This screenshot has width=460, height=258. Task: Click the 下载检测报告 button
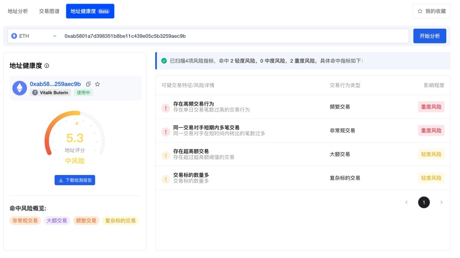point(75,180)
